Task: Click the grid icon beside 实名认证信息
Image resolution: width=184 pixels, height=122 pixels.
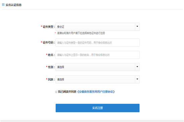Action: tap(3, 5)
